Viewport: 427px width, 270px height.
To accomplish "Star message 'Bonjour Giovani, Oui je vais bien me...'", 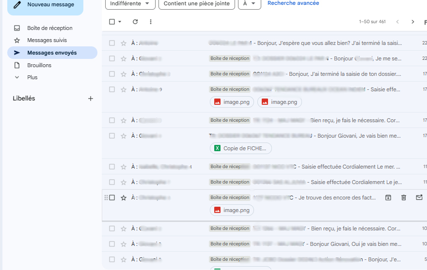I will click(x=124, y=244).
